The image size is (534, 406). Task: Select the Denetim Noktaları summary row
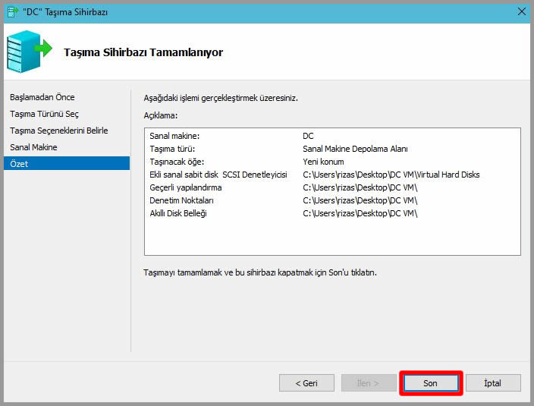click(182, 200)
